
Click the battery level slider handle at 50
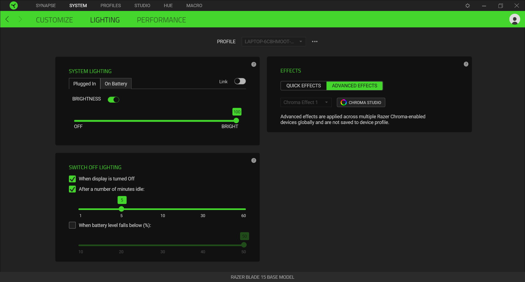coord(244,245)
